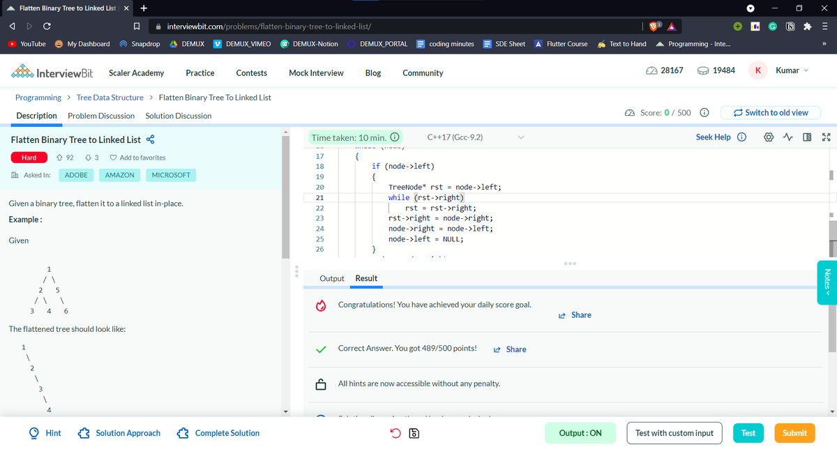Share the Correct Answer result
The image size is (837, 449).
pyautogui.click(x=510, y=349)
